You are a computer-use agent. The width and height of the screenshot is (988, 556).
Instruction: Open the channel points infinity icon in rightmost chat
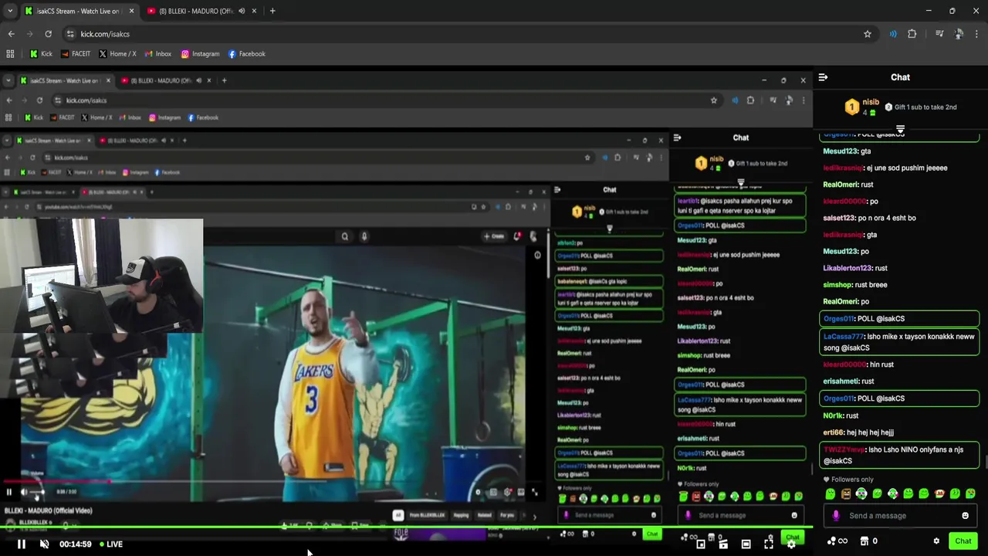pos(837,541)
